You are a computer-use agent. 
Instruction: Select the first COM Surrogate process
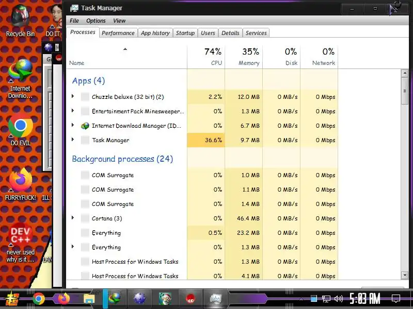pos(202,175)
